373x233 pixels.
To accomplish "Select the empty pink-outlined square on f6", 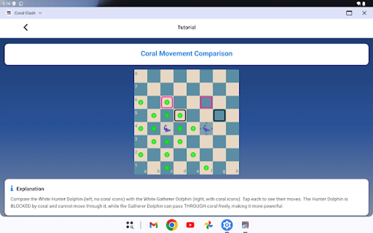I will (x=206, y=102).
